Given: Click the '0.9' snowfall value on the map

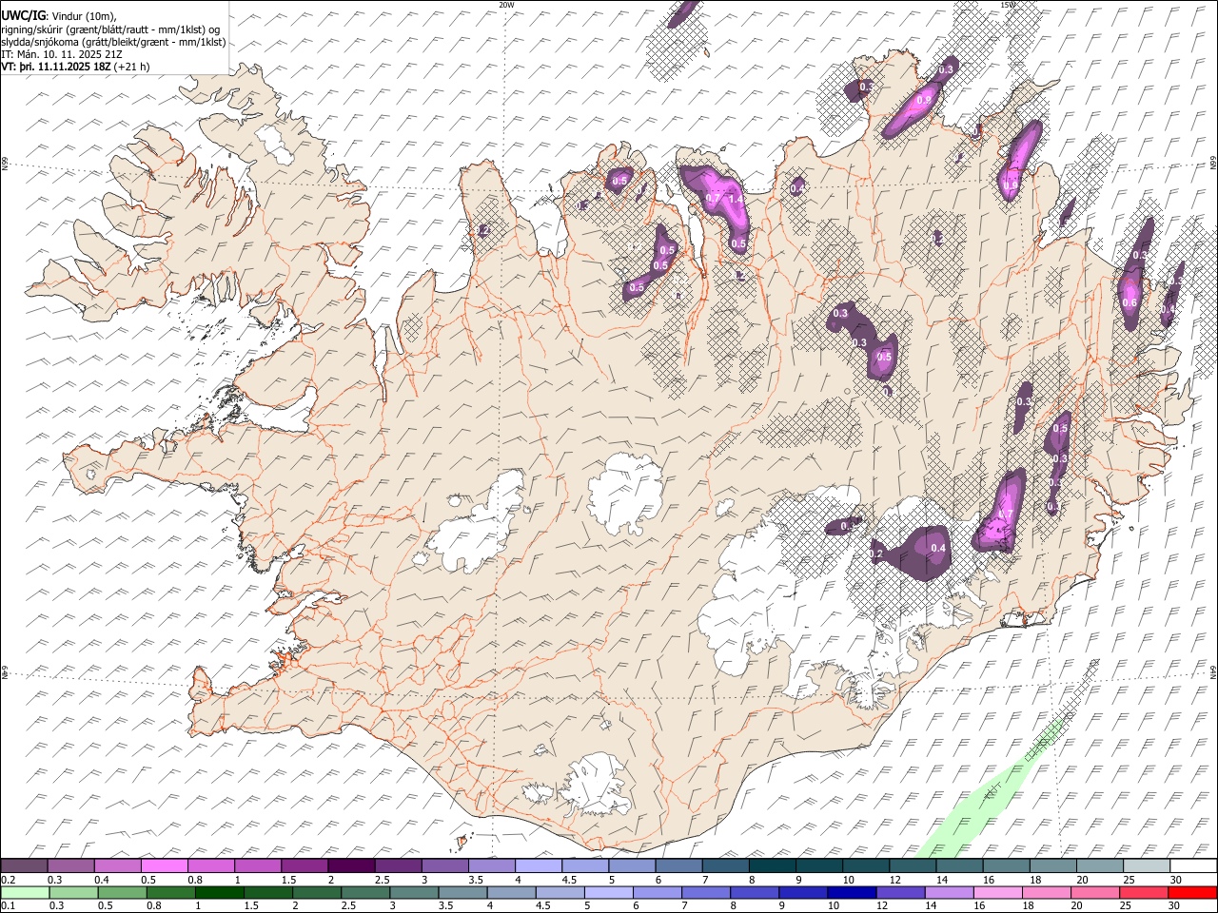Looking at the screenshot, I should [x=923, y=100].
